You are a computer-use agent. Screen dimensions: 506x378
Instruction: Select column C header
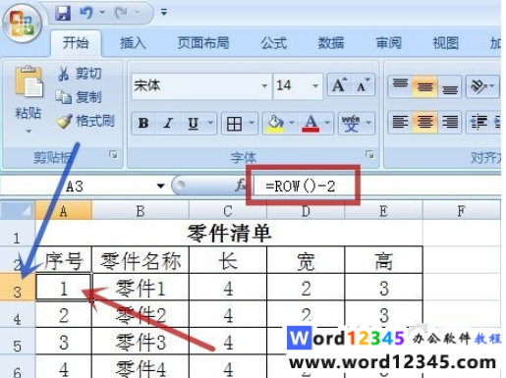(228, 210)
